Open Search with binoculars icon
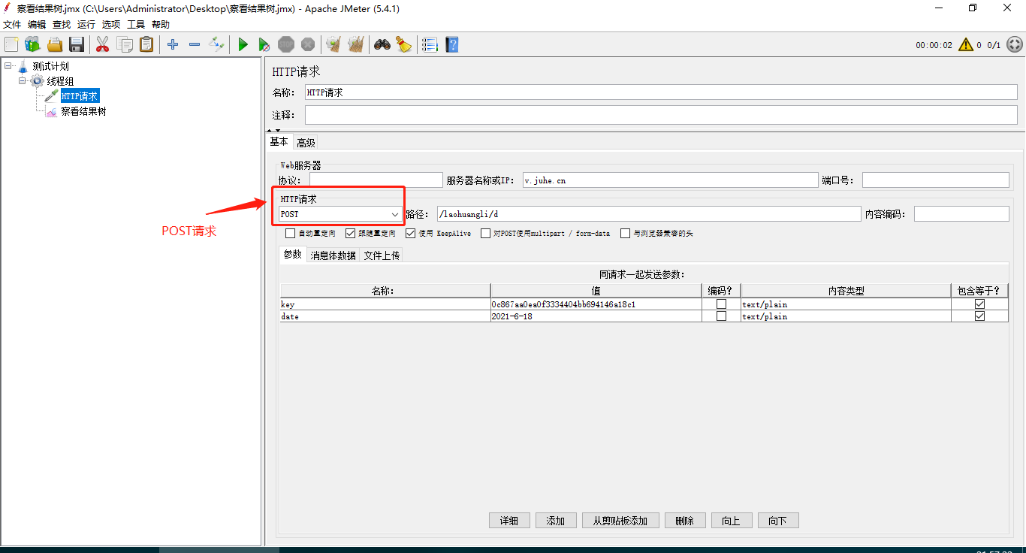Screen dimensions: 1026x553 pyautogui.click(x=382, y=44)
